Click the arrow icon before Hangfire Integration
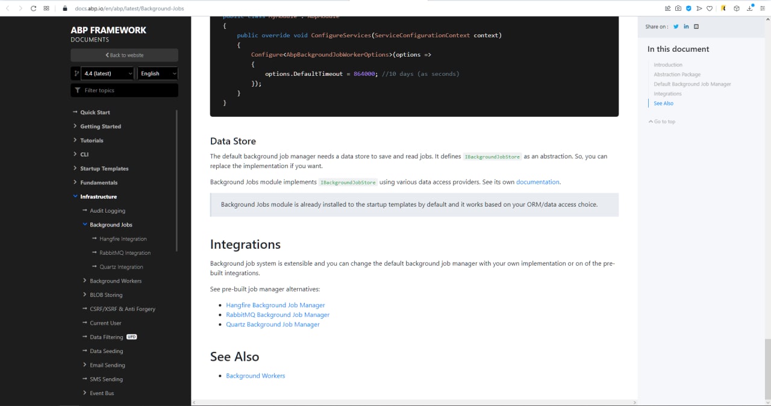The height and width of the screenshot is (406, 771). (95, 239)
